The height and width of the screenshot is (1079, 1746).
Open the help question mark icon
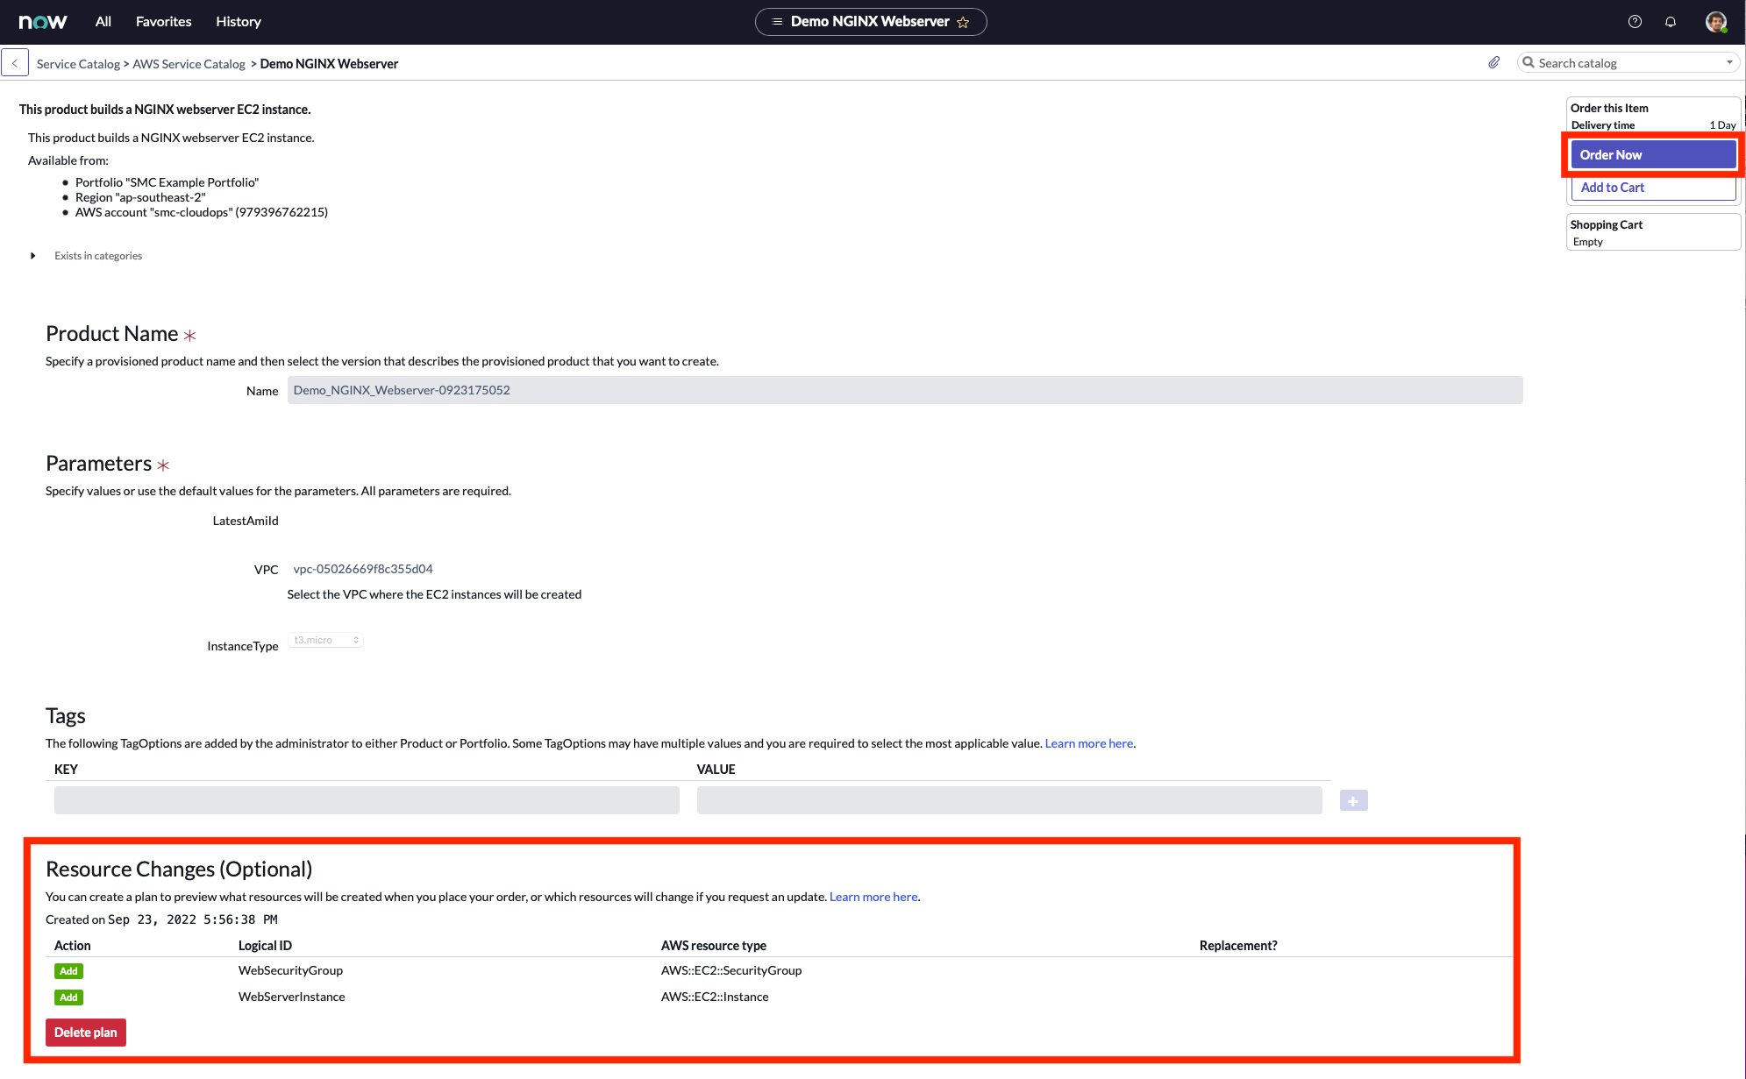[1635, 22]
